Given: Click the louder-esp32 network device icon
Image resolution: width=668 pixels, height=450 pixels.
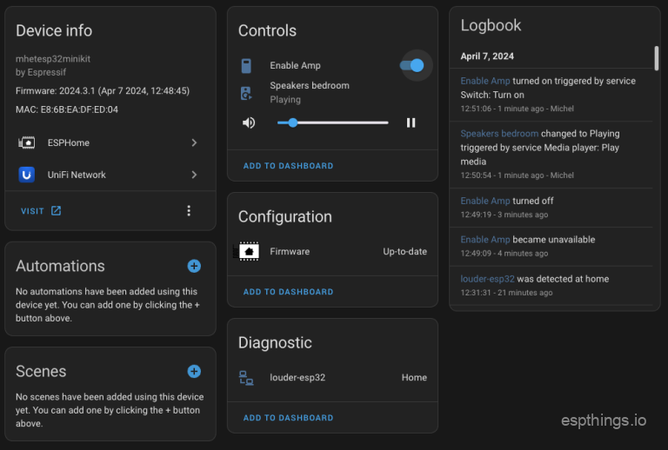Looking at the screenshot, I should point(247,378).
